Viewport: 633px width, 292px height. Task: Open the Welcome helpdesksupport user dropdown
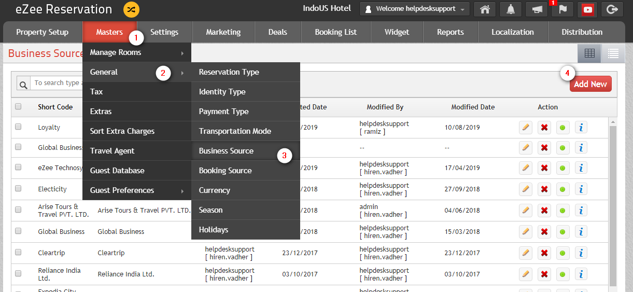coord(415,9)
